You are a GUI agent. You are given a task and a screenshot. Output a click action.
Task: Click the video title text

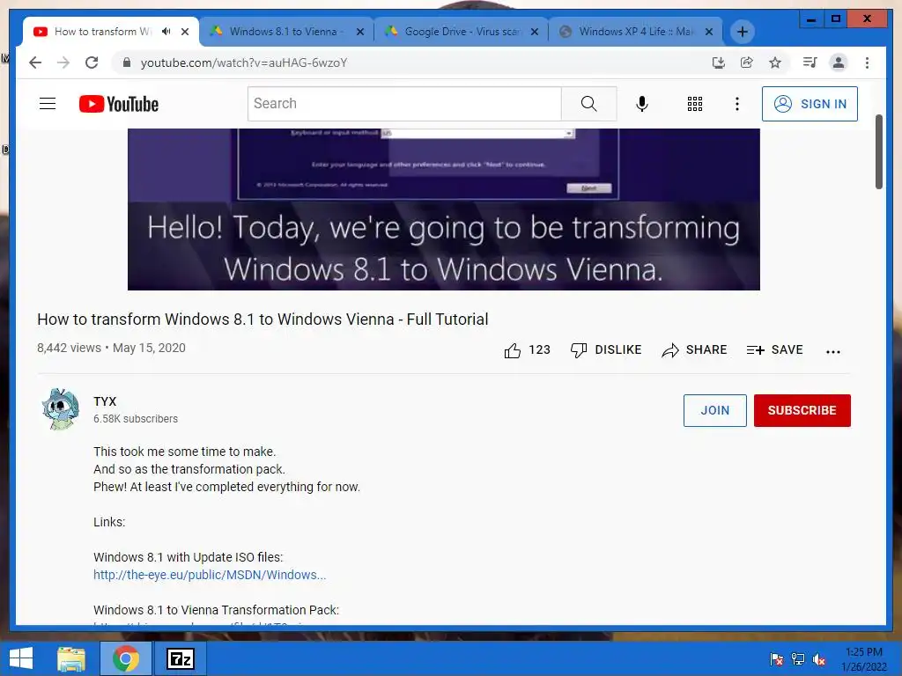[262, 319]
